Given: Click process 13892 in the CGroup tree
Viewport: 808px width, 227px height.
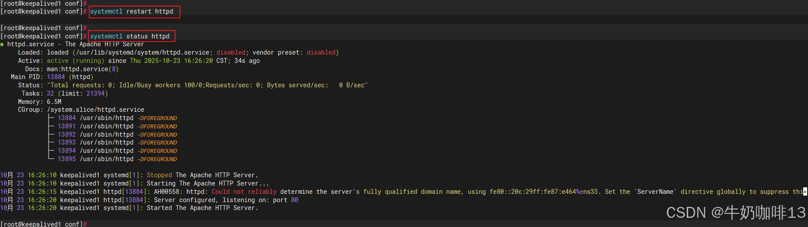Looking at the screenshot, I should 117,134.
